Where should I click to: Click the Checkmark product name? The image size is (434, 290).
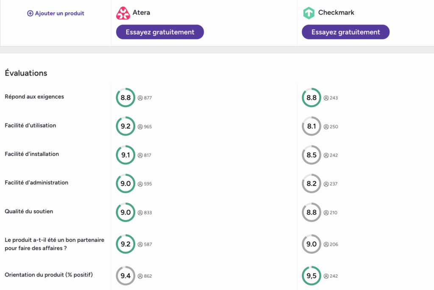[x=336, y=12]
